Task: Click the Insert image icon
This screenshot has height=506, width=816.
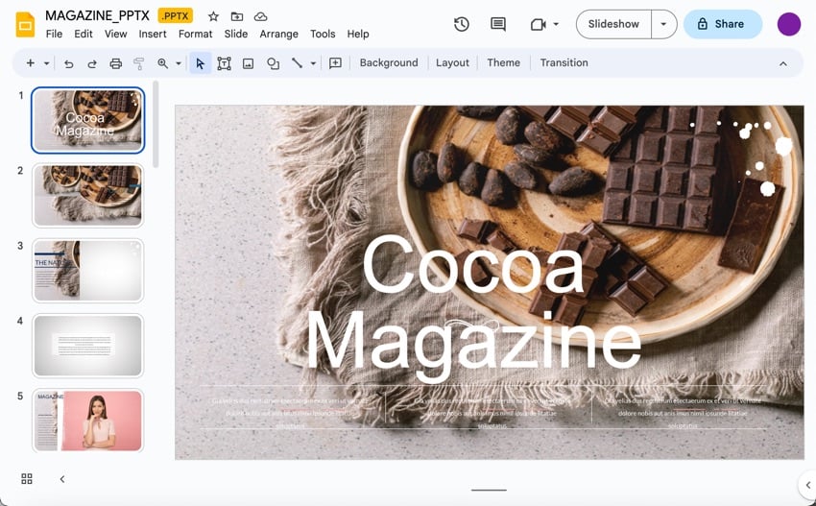Action: (248, 63)
